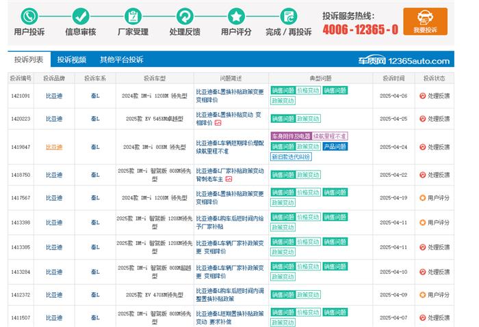Click model 2025款 EV 470KM领先型
The width and height of the screenshot is (479, 327).
[x=155, y=295]
